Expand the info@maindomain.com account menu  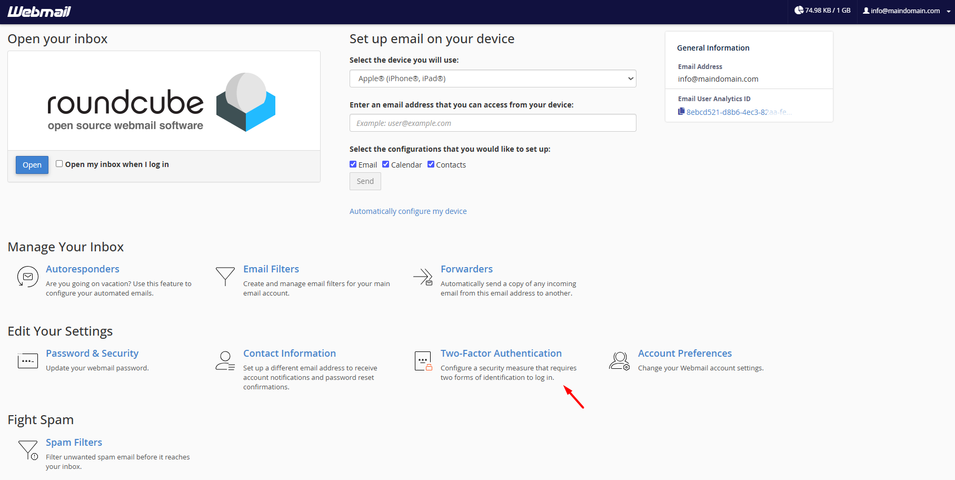pyautogui.click(x=906, y=11)
